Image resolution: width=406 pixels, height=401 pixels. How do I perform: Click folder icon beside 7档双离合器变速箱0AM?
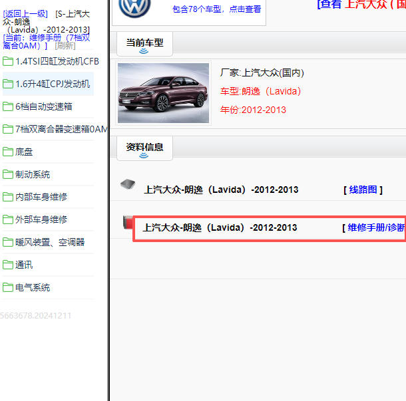tap(8, 129)
